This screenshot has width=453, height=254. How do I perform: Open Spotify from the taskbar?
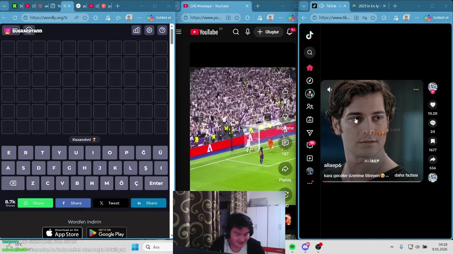point(292,247)
